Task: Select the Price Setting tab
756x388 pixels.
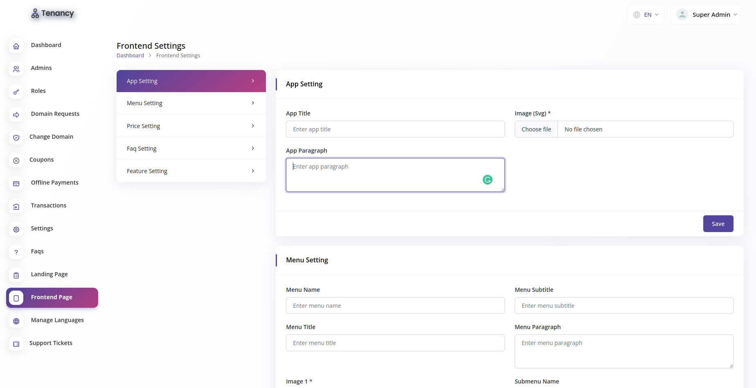Action: pyautogui.click(x=191, y=126)
